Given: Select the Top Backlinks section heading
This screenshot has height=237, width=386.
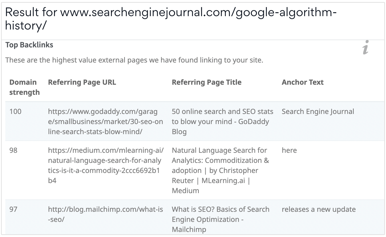Looking at the screenshot, I should click(x=29, y=45).
